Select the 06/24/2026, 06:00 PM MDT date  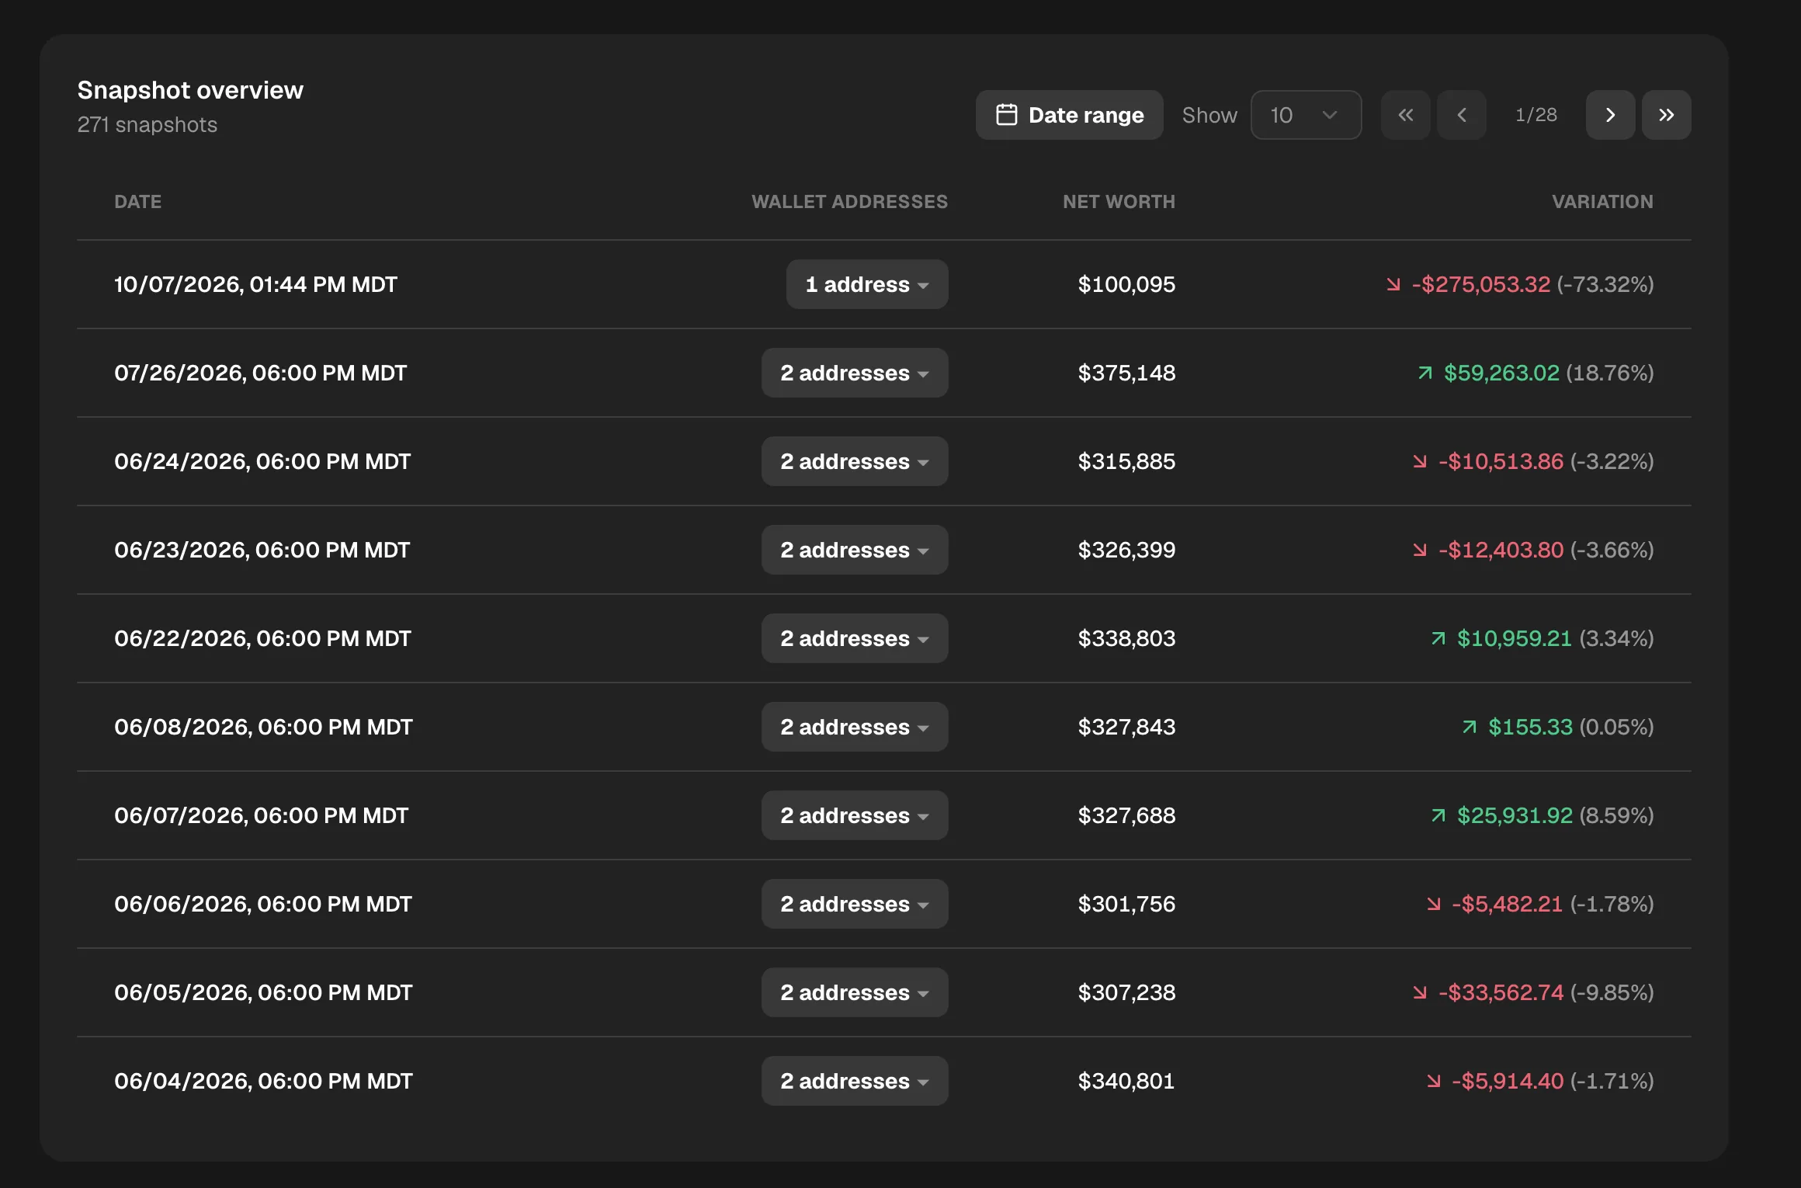[262, 461]
